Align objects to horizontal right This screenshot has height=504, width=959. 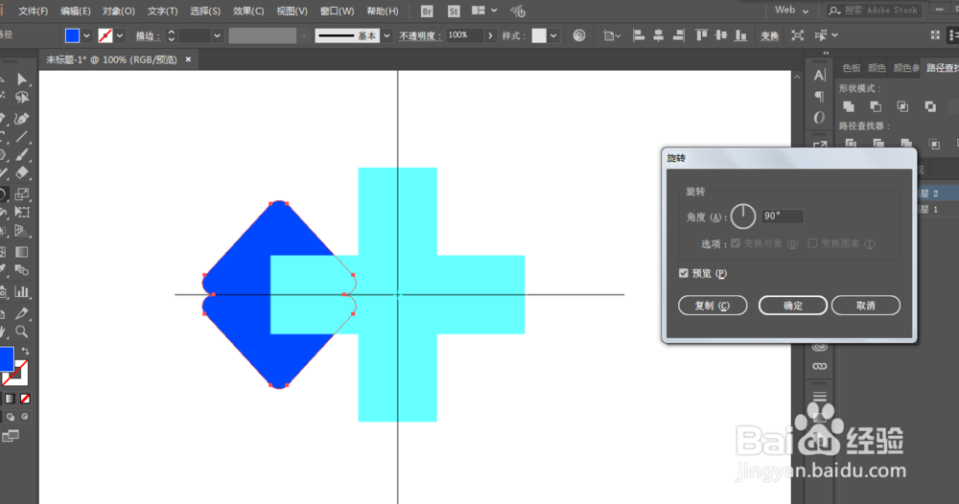678,35
